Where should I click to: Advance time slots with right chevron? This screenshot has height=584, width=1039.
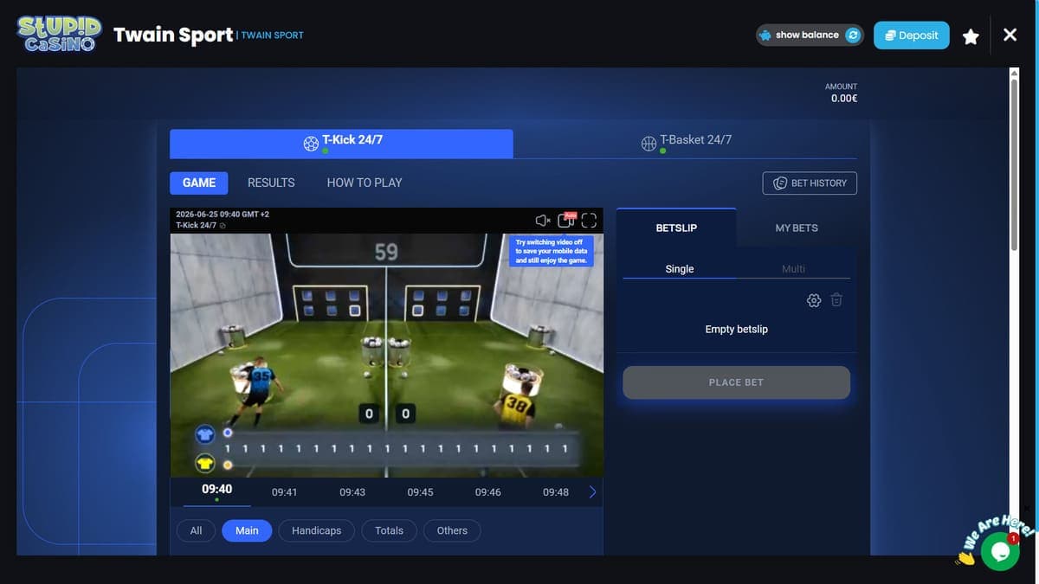592,492
